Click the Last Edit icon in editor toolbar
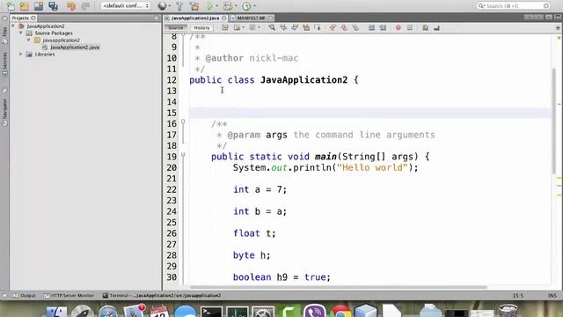 click(225, 27)
